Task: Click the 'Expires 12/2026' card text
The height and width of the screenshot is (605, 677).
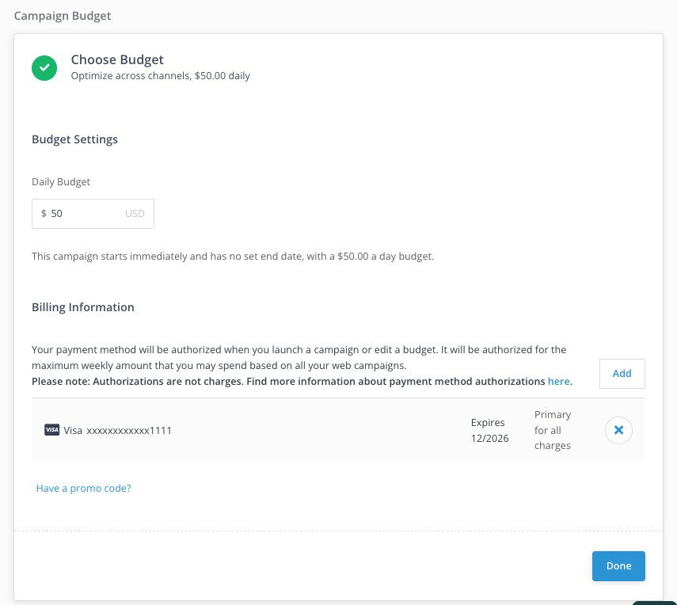Action: click(489, 431)
